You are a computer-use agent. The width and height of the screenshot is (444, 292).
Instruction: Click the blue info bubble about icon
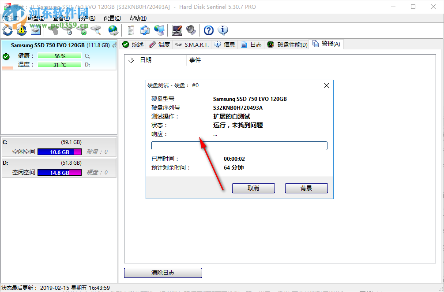point(223,30)
